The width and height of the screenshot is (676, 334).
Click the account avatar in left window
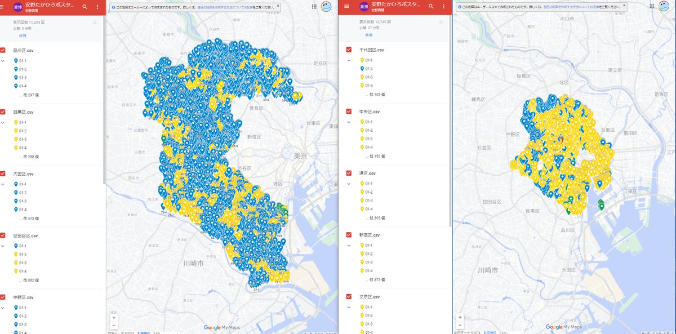click(x=327, y=7)
